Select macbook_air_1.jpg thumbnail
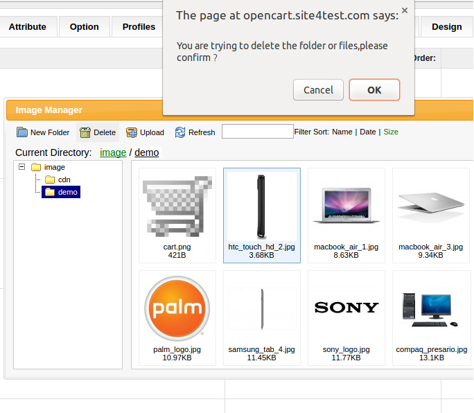Viewport: 474px width, 413px height. [x=346, y=206]
